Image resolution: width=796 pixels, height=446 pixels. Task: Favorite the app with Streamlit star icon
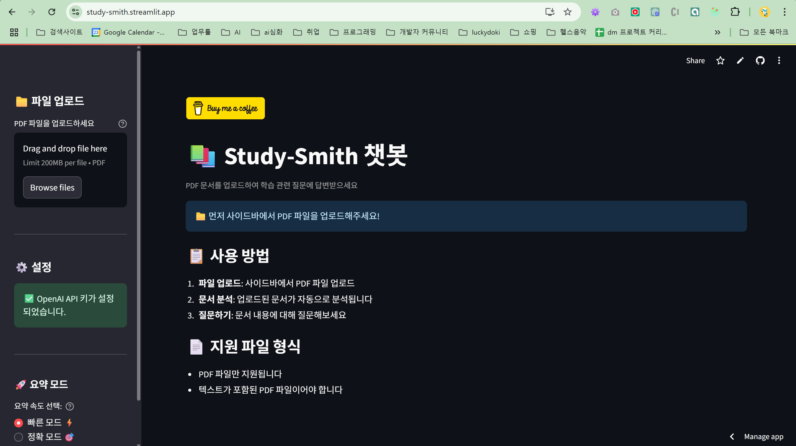click(720, 61)
